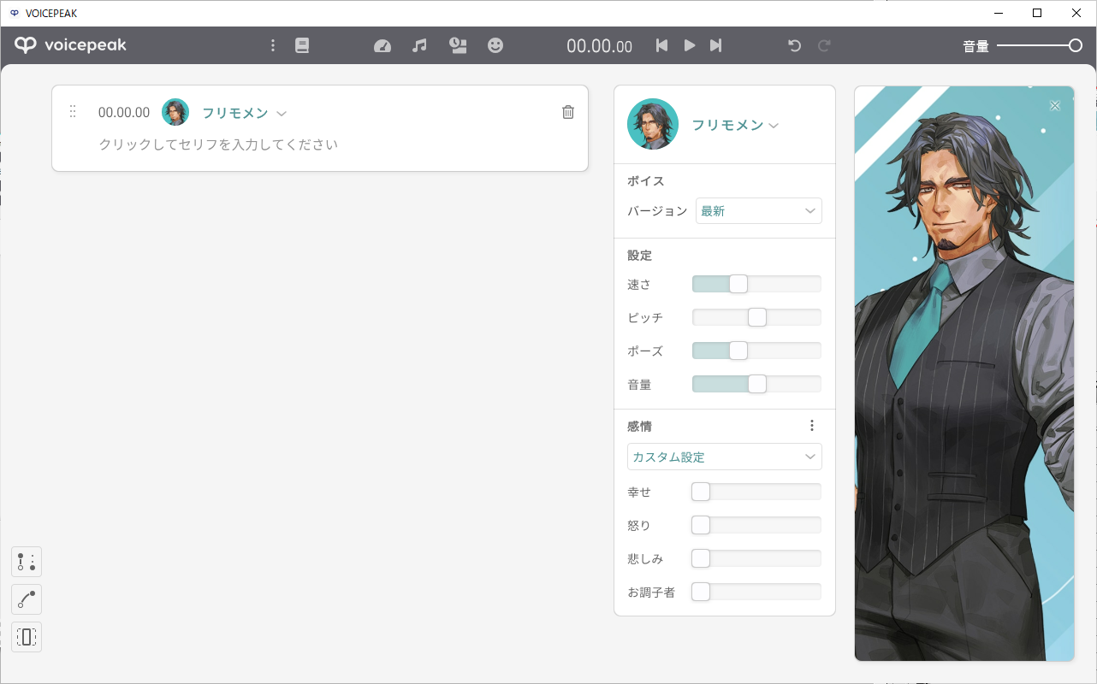
Task: Click the 設定 section heading
Action: pyautogui.click(x=639, y=256)
